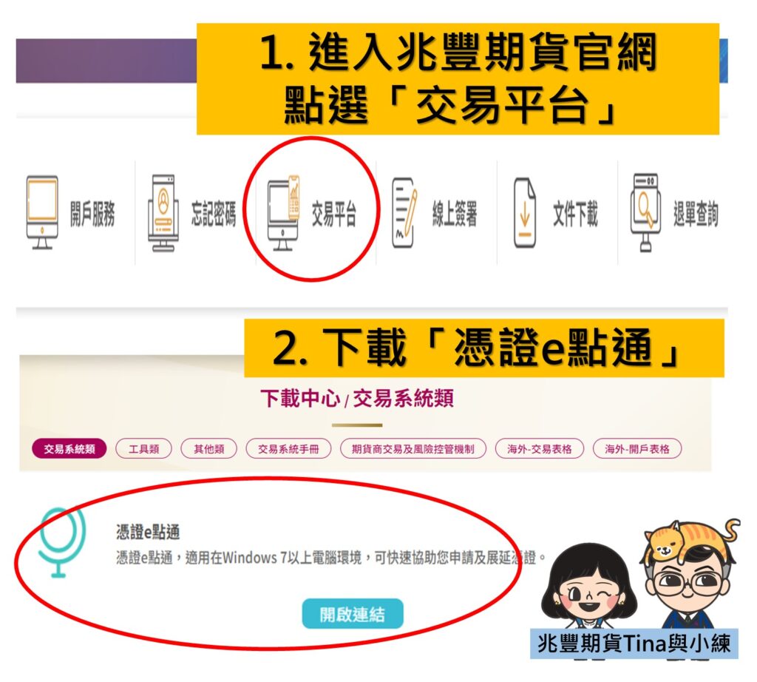The image size is (757, 682).
Task: Click the 忘記密碼 user screen icon
Action: tap(163, 212)
